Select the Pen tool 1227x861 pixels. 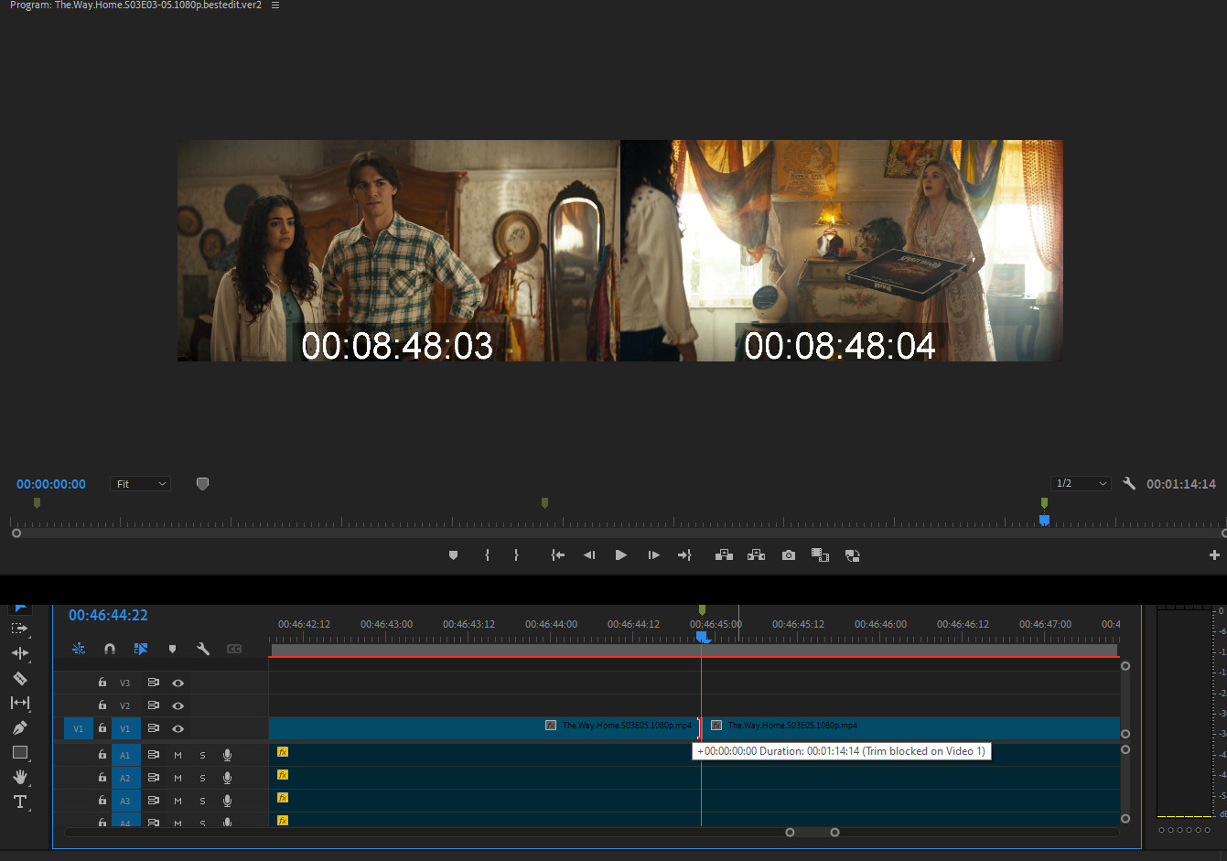(19, 727)
